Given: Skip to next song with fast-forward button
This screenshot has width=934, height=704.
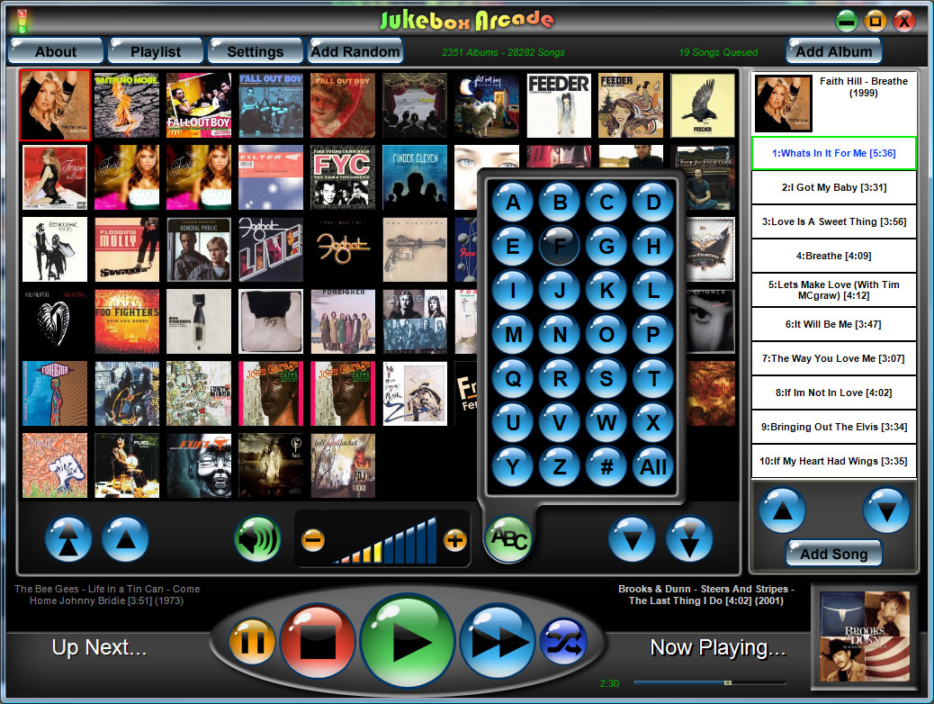Looking at the screenshot, I should (x=498, y=641).
